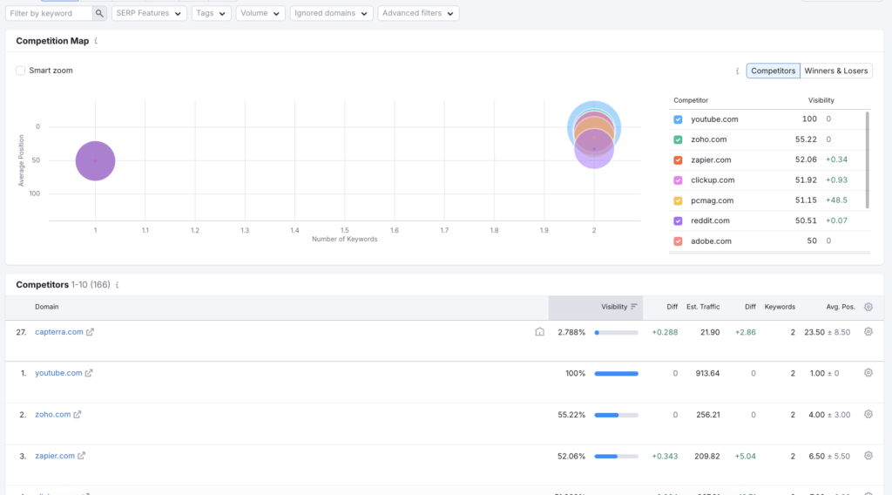This screenshot has width=892, height=495.
Task: Click the +48.5 change for pcmag.com
Action: [836, 200]
